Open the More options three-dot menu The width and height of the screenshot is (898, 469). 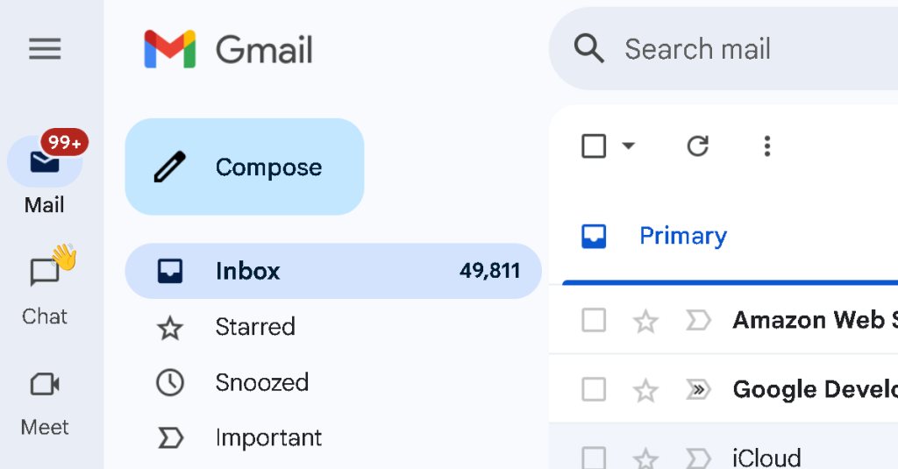[767, 146]
